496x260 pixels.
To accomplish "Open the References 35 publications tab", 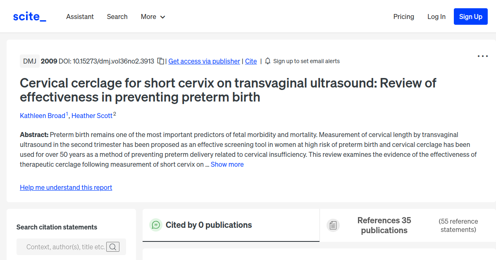I will (x=384, y=225).
